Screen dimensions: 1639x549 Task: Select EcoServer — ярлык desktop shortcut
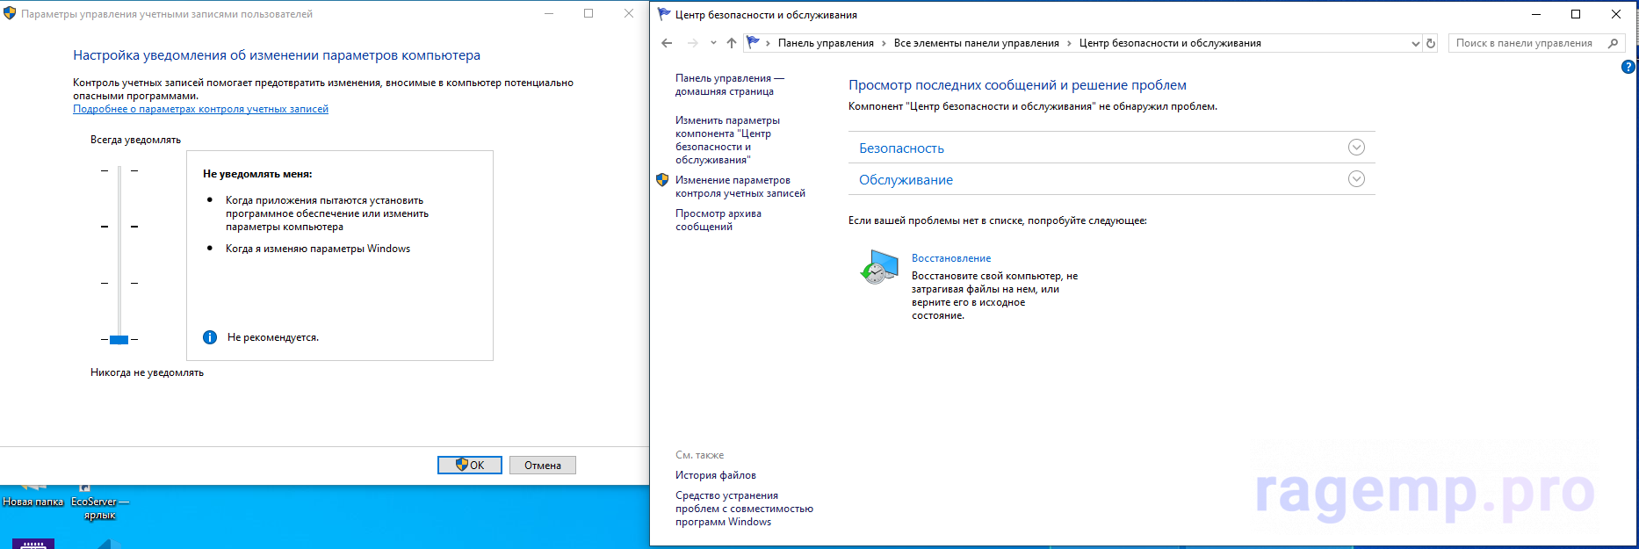tap(99, 502)
